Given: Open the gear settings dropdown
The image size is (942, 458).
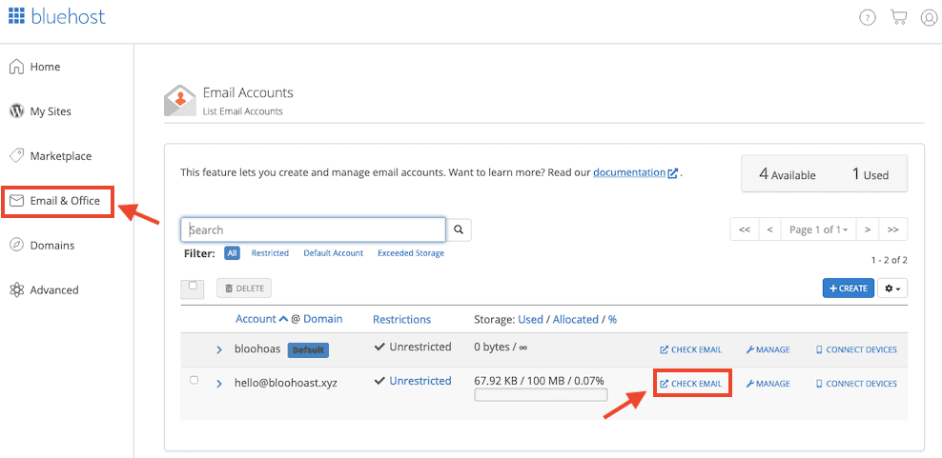Looking at the screenshot, I should coord(892,289).
